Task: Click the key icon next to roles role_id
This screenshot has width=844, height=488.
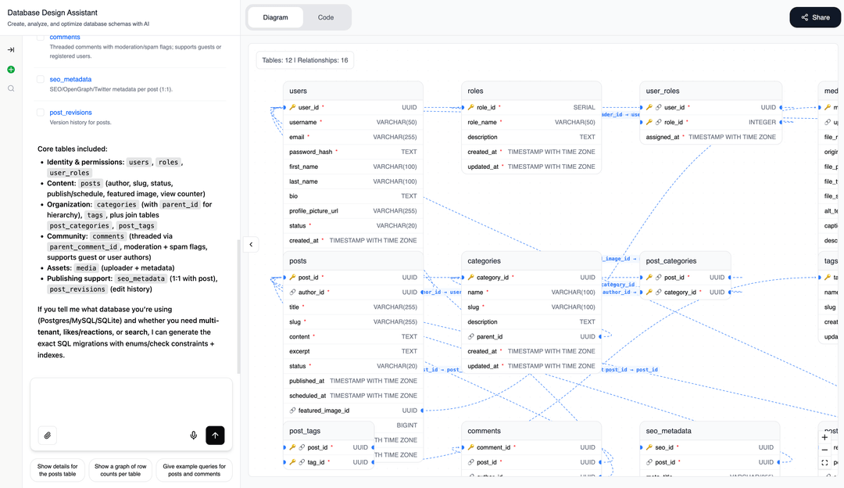Action: tap(471, 107)
